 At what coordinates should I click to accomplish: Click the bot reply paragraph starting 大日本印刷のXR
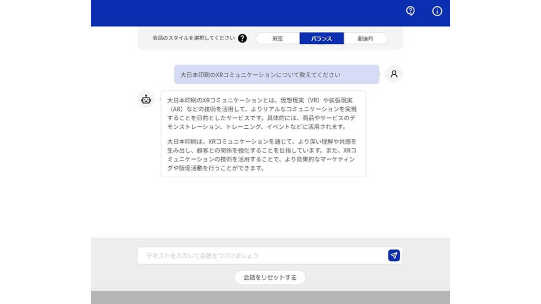coord(262,113)
